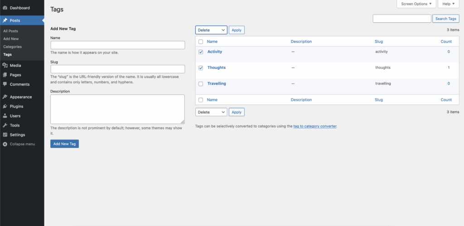The height and width of the screenshot is (226, 464).
Task: Open the top bulk actions Delete dropdown
Action: tap(211, 30)
